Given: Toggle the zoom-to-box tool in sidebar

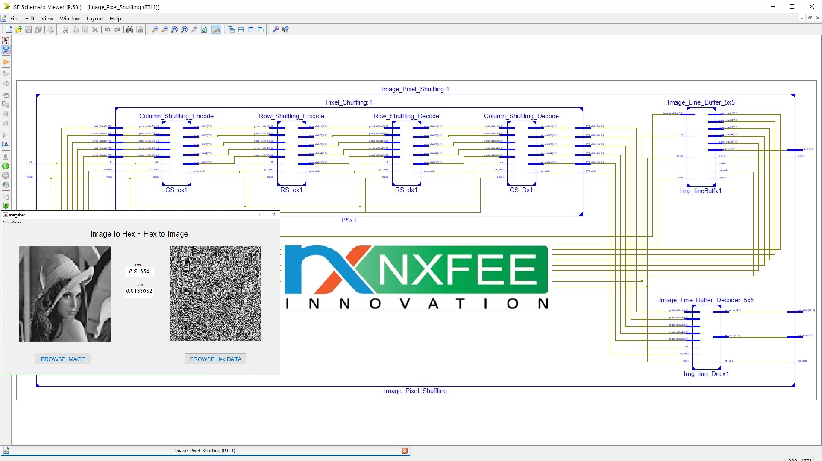Looking at the screenshot, I should [6, 50].
